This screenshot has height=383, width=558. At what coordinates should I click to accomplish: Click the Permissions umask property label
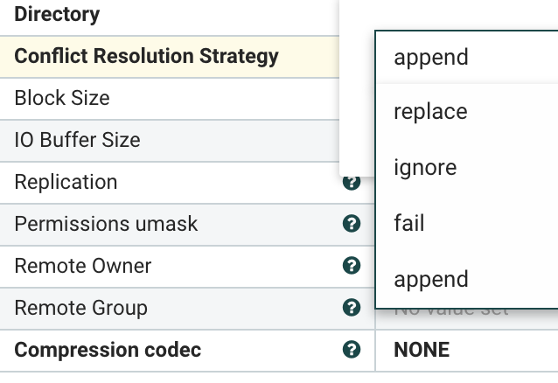point(106,224)
